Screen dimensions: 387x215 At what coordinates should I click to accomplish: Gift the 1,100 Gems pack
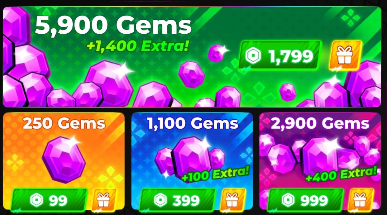coord(233,200)
